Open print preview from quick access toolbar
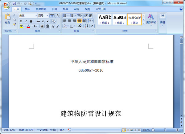This screenshot has width=185, height=134. click(x=30, y=4)
